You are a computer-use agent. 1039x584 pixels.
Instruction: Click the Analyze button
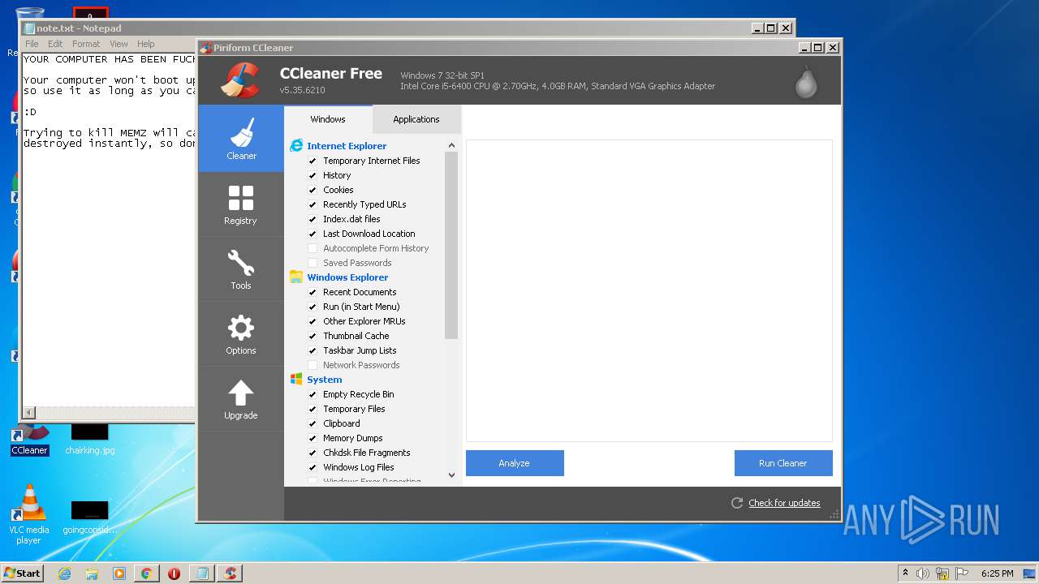tap(515, 463)
